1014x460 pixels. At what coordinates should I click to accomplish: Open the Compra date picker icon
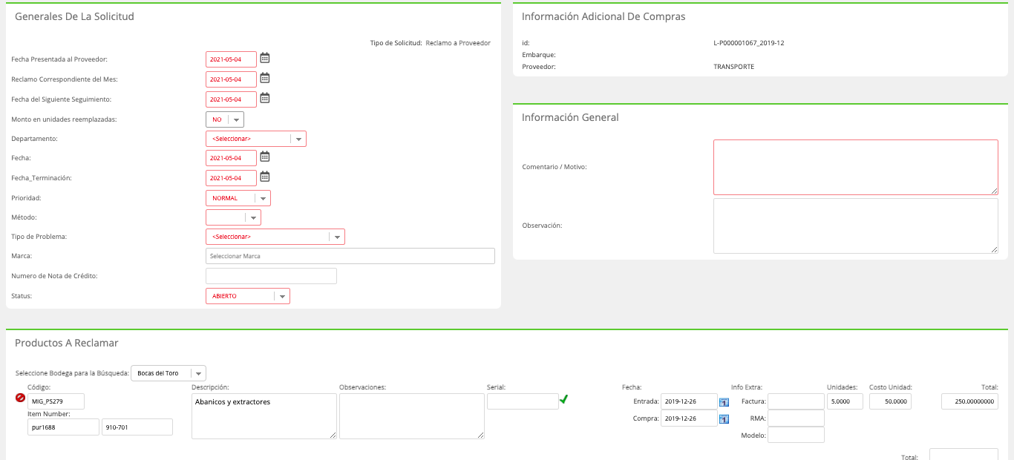click(724, 419)
